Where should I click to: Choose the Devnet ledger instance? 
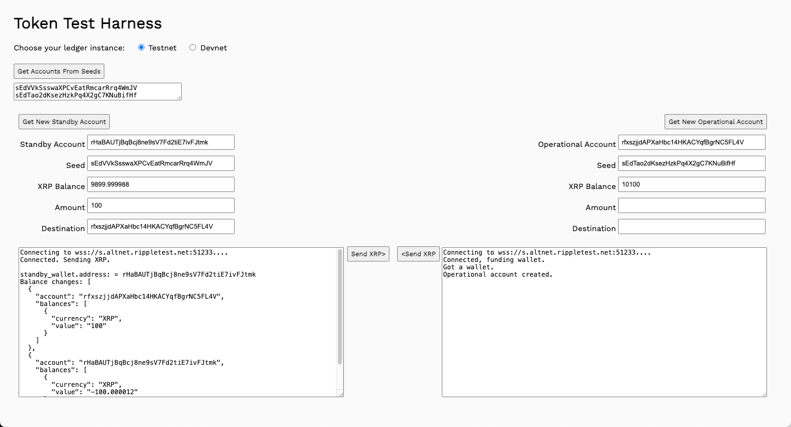coord(192,47)
